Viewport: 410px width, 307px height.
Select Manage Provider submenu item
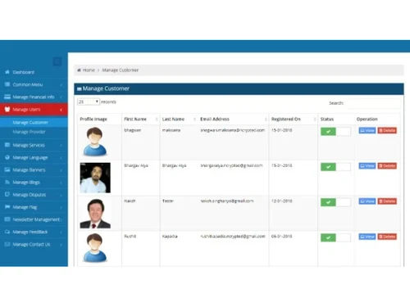click(x=34, y=132)
